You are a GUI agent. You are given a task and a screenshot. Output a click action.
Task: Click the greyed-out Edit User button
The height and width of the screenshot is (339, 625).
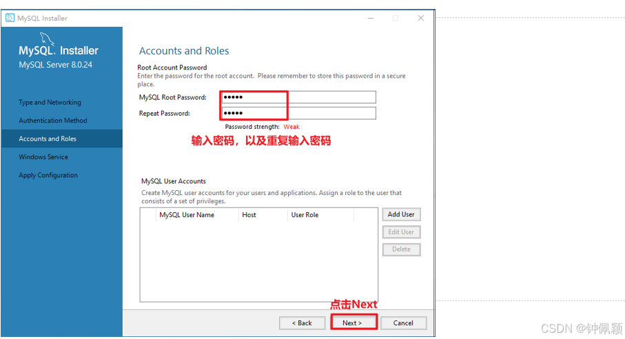pyautogui.click(x=401, y=232)
